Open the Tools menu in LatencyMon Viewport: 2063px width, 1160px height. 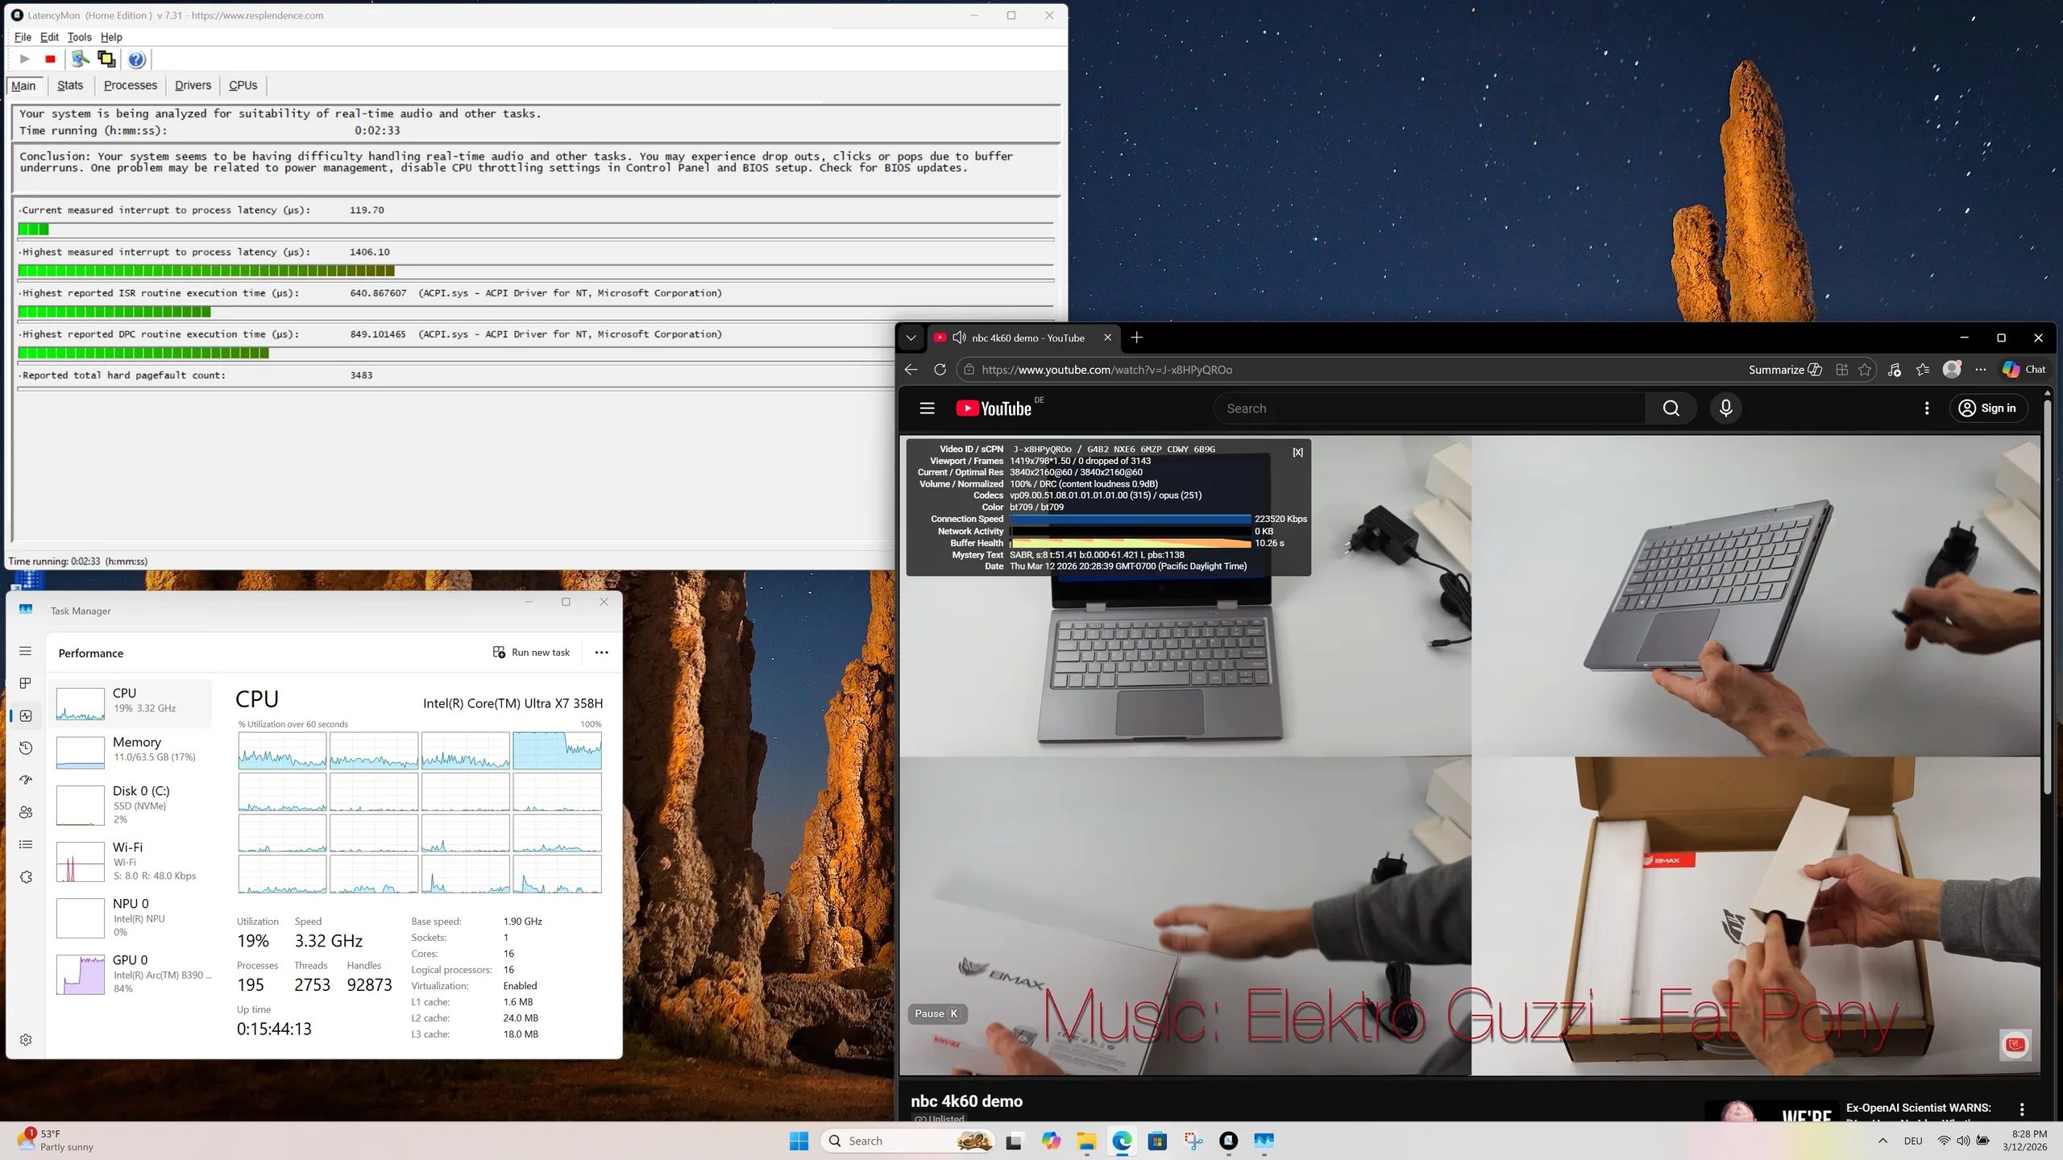[79, 37]
